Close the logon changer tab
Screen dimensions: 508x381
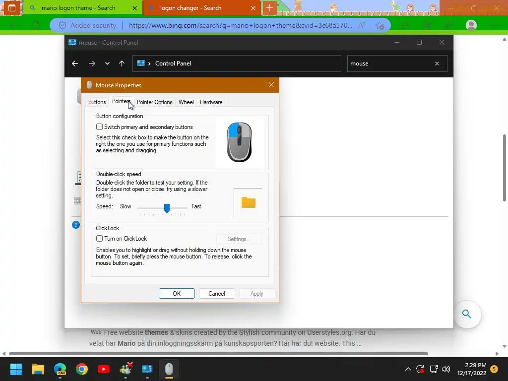[x=254, y=8]
